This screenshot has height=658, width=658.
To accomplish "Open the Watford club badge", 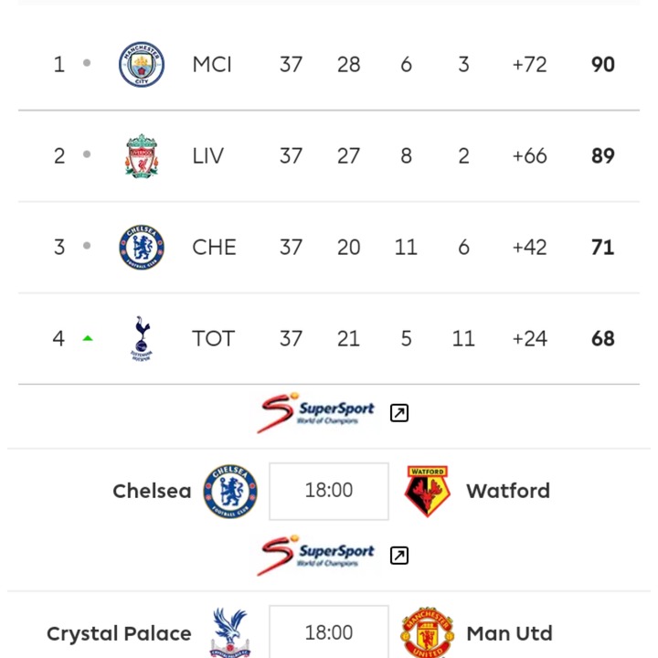I will point(427,491).
